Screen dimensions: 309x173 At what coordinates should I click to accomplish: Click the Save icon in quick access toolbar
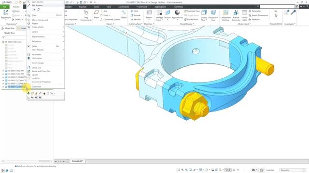(x=24, y=2)
